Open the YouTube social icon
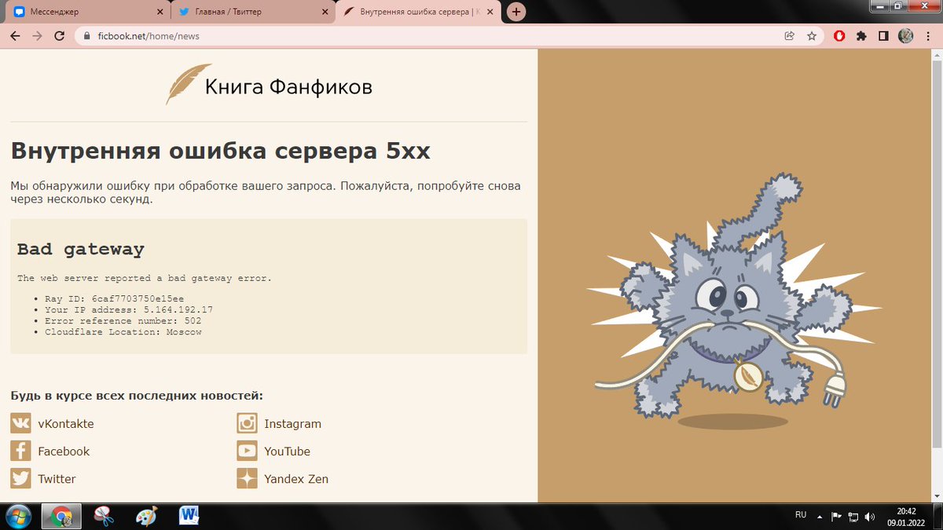Image resolution: width=943 pixels, height=530 pixels. 246,451
